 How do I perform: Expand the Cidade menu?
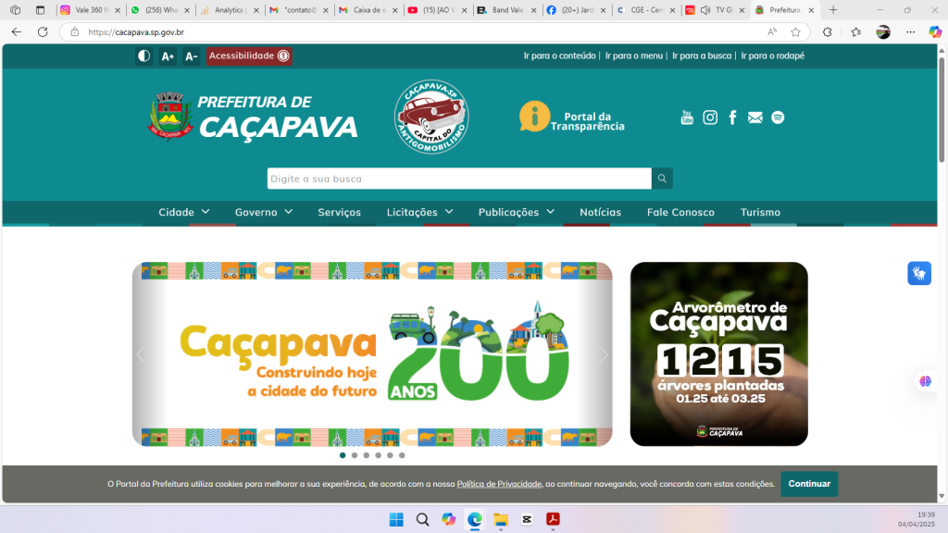[x=184, y=212]
